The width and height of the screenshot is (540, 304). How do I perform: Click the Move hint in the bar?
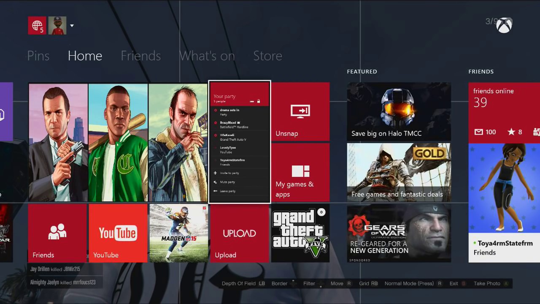pyautogui.click(x=341, y=284)
